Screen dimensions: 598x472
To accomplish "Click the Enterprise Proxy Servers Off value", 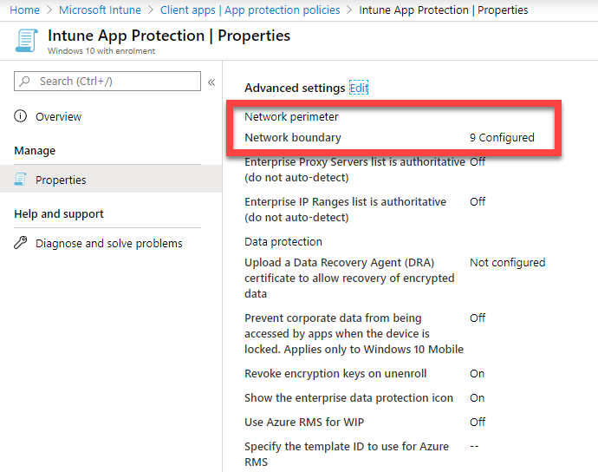I will pos(478,161).
